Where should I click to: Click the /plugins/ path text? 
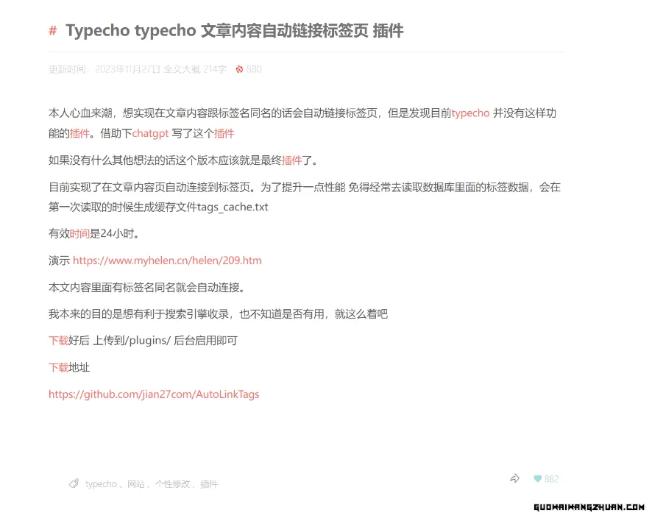148,341
